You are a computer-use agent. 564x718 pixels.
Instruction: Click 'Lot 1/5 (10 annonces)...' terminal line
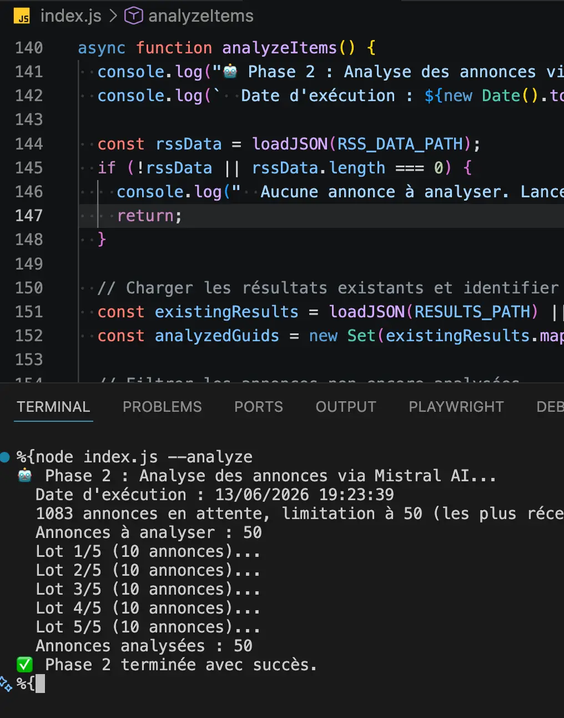coord(148,551)
